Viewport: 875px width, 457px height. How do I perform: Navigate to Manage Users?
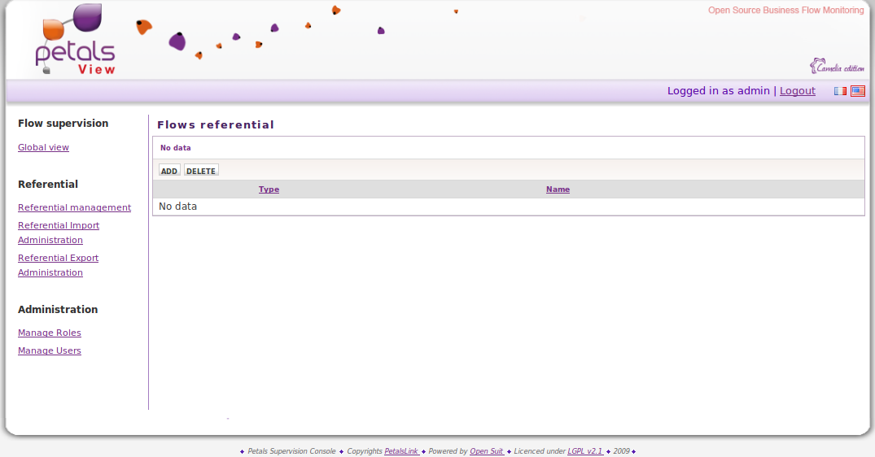coord(50,350)
